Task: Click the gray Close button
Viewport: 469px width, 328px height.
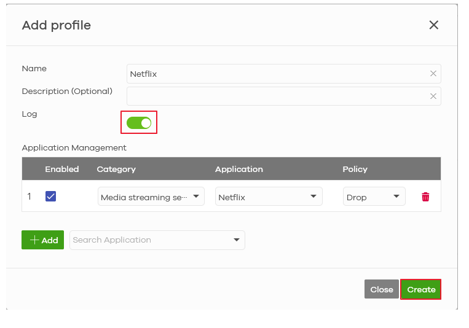Action: (x=381, y=289)
